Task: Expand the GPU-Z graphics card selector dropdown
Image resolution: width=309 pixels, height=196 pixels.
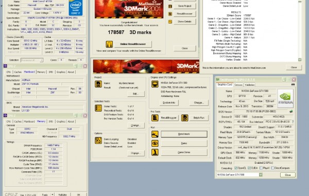Action: pos(261,174)
